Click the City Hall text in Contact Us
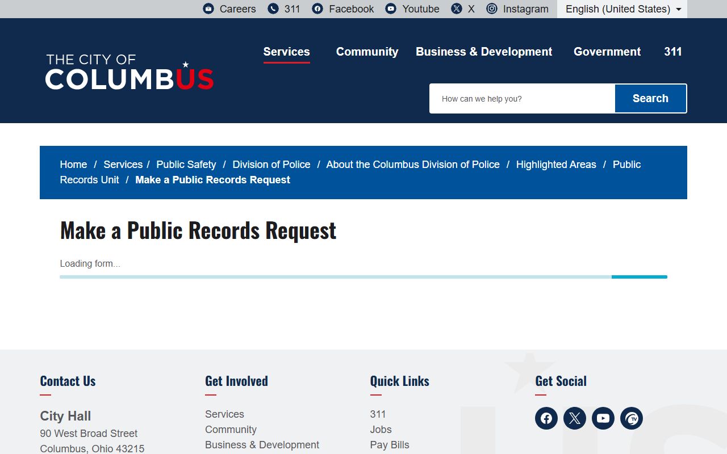This screenshot has width=727, height=454. click(65, 416)
